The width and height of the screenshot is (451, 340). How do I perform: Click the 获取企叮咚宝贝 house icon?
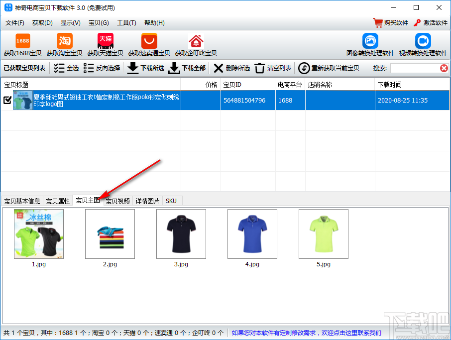(196, 41)
